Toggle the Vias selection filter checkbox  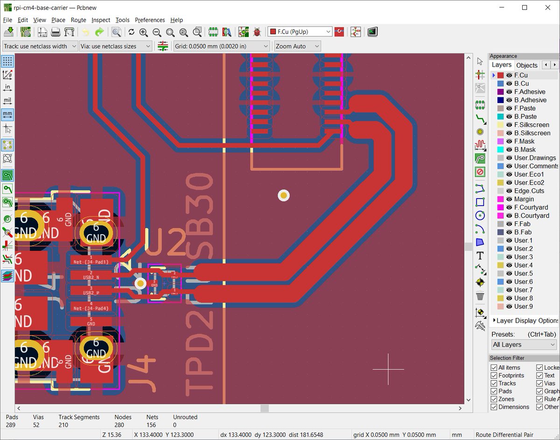tap(539, 383)
